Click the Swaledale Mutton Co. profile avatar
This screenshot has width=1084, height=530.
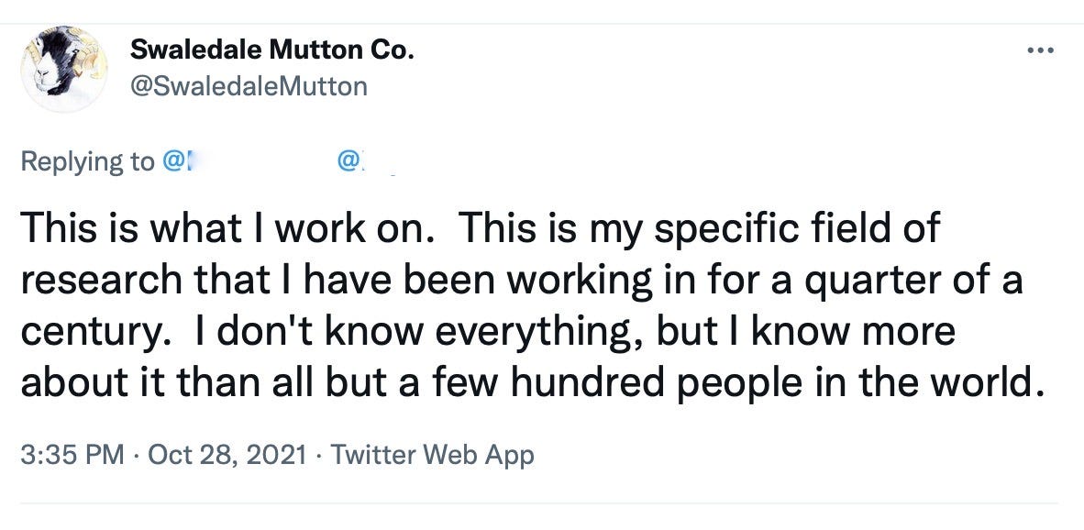point(64,69)
